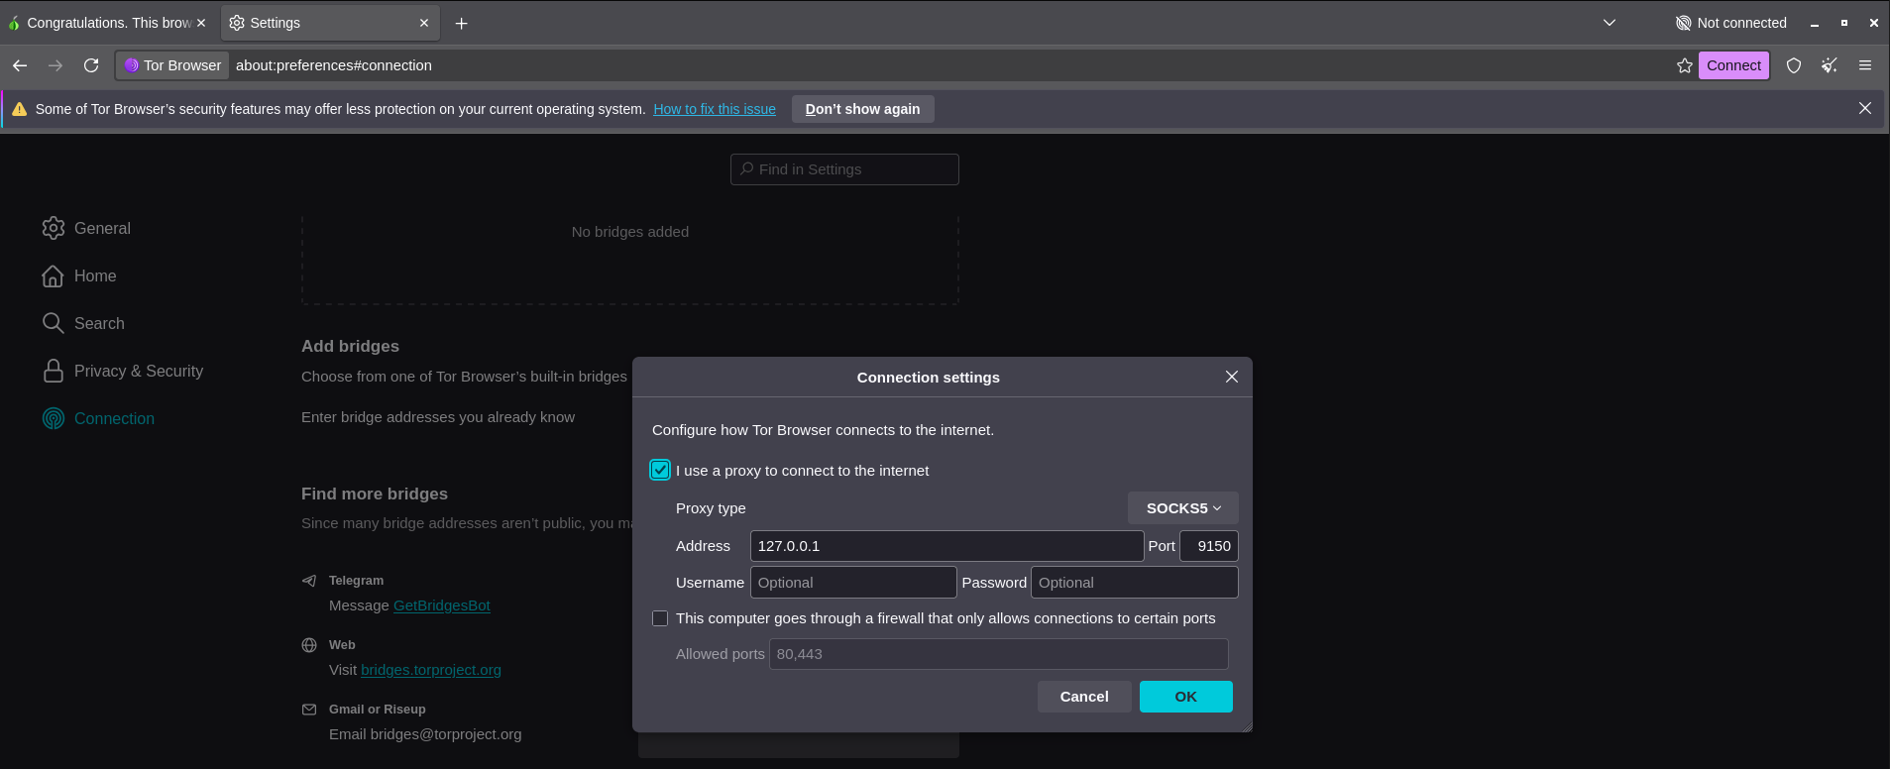Image resolution: width=1890 pixels, height=769 pixels.
Task: Dismiss the security warning notification bar
Action: (x=1865, y=108)
